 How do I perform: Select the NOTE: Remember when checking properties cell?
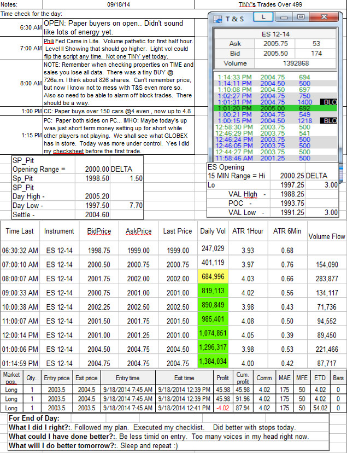click(x=119, y=84)
